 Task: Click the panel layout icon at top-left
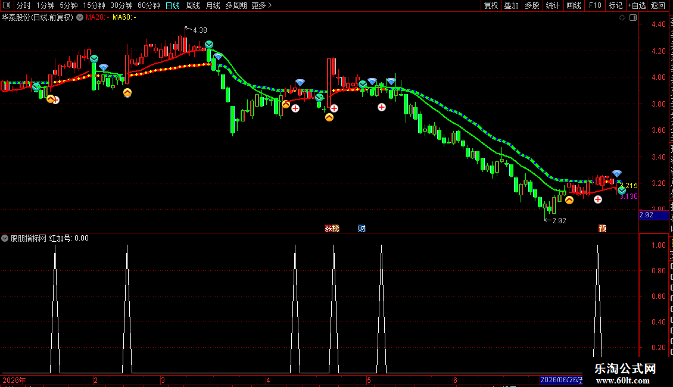[7, 5]
